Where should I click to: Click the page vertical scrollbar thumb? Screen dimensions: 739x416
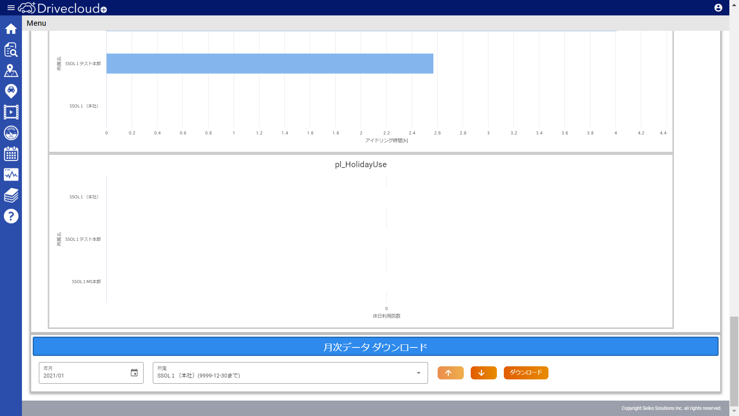(734, 361)
